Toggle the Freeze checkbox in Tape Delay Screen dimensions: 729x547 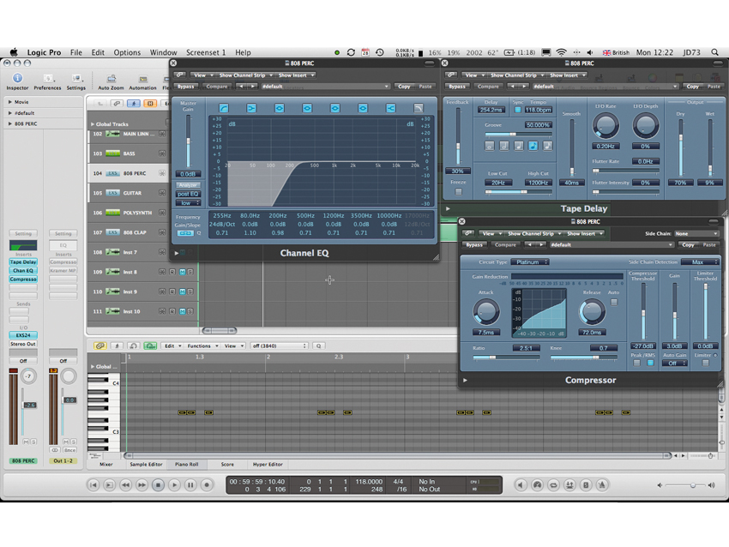(x=459, y=191)
